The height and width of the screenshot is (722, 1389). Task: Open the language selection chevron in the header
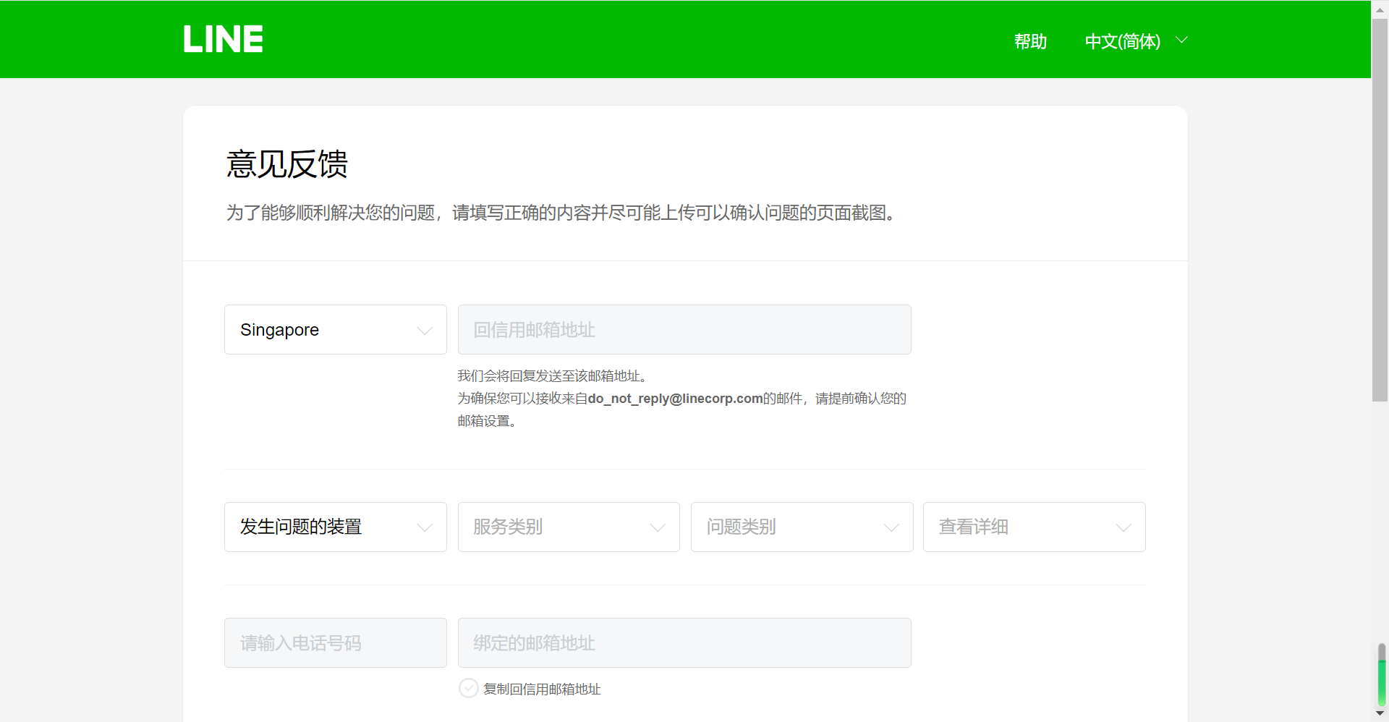1181,40
